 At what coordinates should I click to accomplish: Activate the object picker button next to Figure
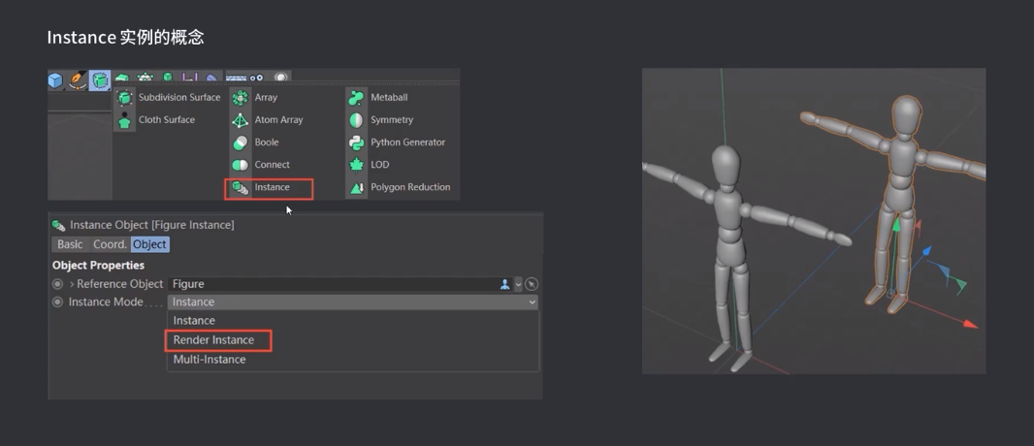532,285
